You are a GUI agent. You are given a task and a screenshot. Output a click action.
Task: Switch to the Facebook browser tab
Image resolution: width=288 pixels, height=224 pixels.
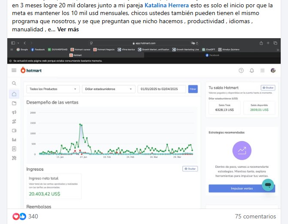212,55
